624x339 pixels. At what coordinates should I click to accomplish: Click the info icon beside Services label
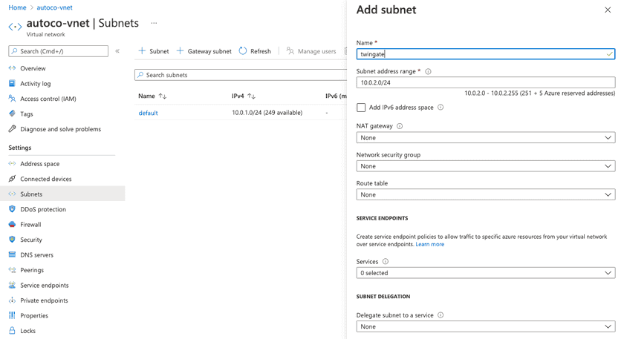386,262
